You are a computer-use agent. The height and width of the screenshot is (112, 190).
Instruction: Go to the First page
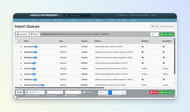coord(101,92)
